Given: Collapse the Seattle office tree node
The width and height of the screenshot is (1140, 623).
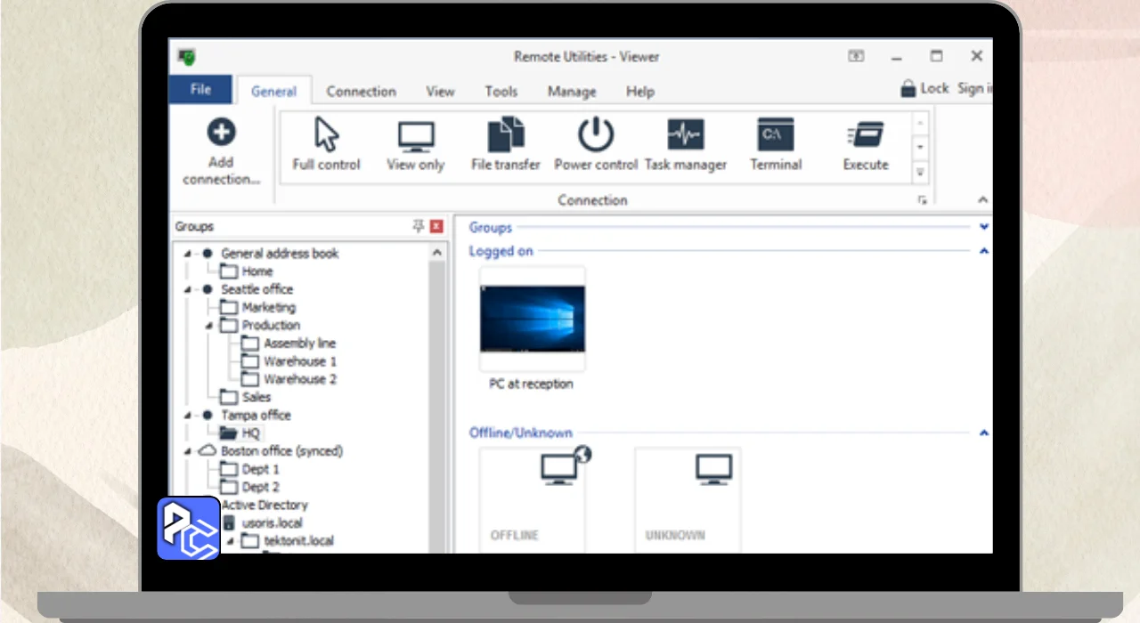Looking at the screenshot, I should pyautogui.click(x=188, y=290).
